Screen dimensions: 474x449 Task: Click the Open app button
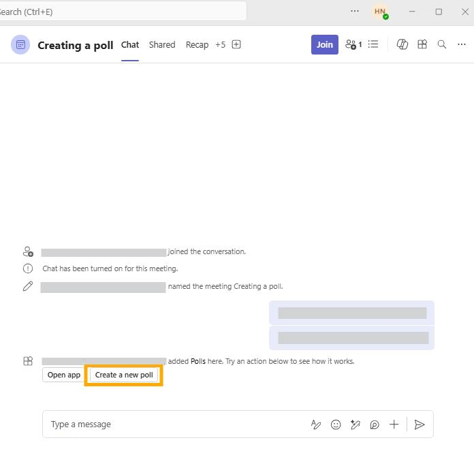point(64,375)
